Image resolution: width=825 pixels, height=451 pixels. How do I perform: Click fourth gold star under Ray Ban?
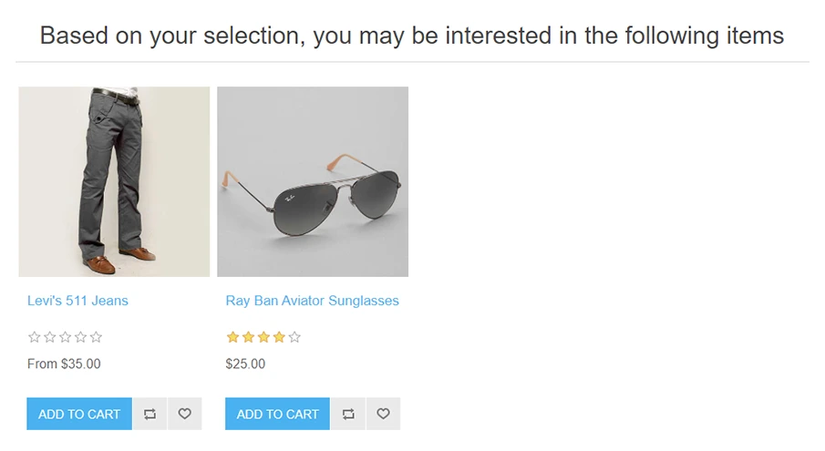pyautogui.click(x=279, y=337)
